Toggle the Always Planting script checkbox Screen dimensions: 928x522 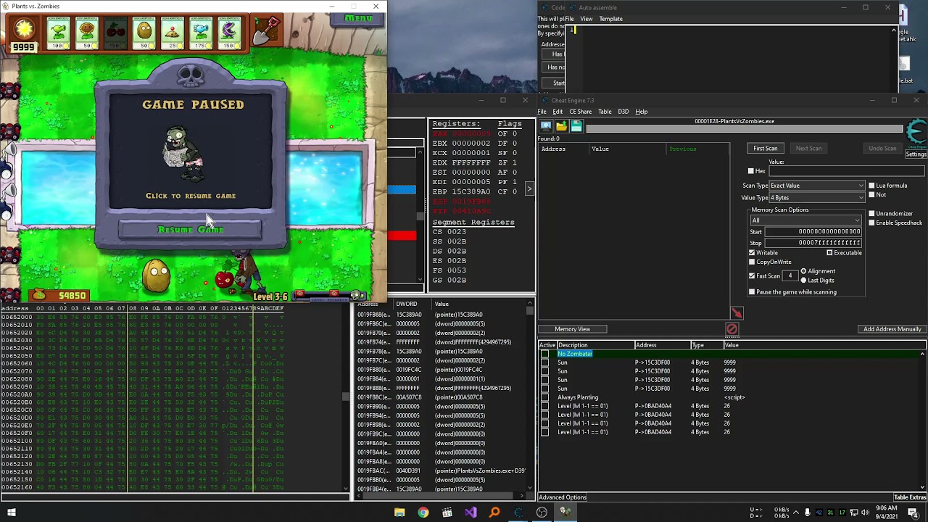tap(545, 397)
